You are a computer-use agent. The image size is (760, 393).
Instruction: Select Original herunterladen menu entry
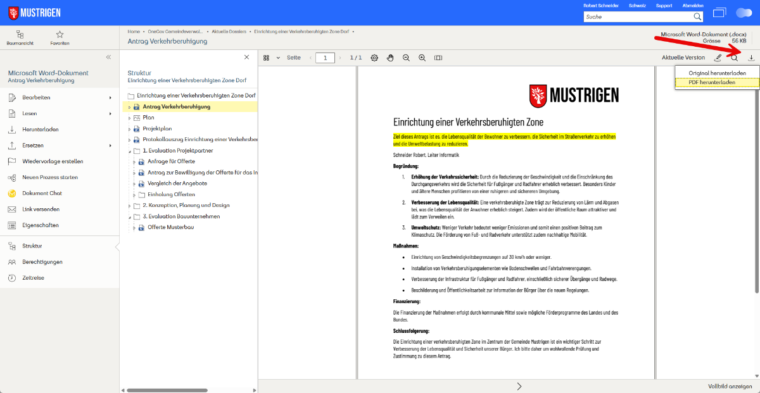click(717, 73)
